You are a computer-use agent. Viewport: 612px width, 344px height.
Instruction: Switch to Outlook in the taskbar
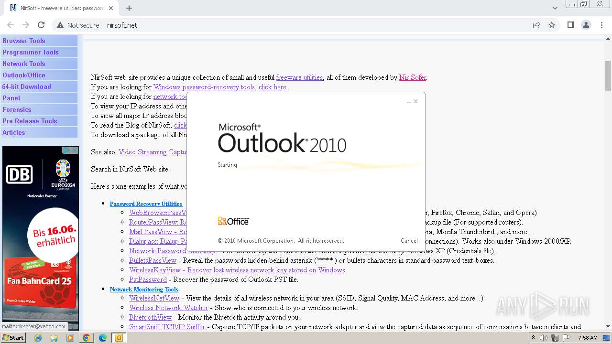119,338
